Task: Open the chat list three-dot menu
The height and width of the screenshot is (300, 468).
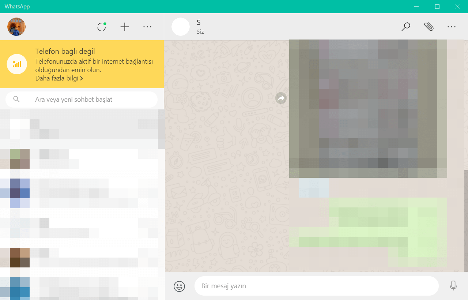Action: (x=147, y=27)
